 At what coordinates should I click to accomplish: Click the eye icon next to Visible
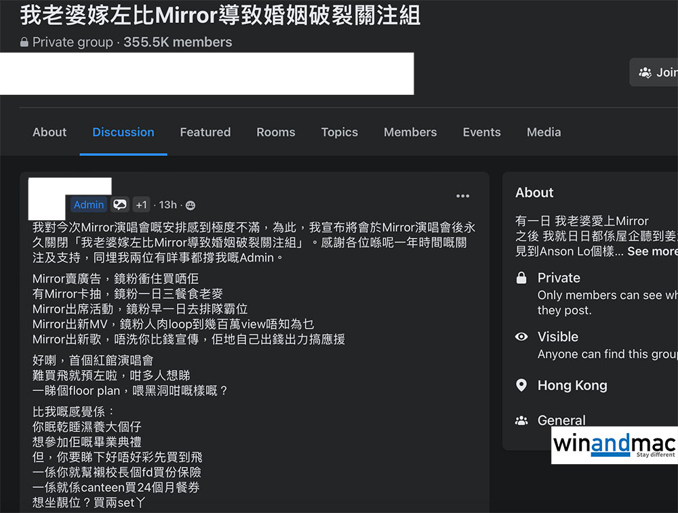click(x=521, y=337)
